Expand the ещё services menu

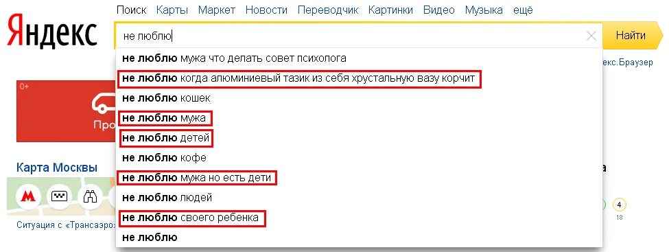click(523, 10)
